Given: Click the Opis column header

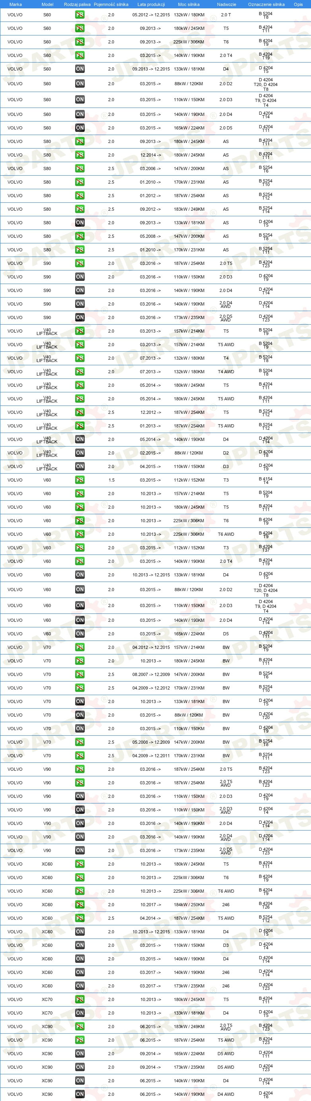Looking at the screenshot, I should (298, 4).
